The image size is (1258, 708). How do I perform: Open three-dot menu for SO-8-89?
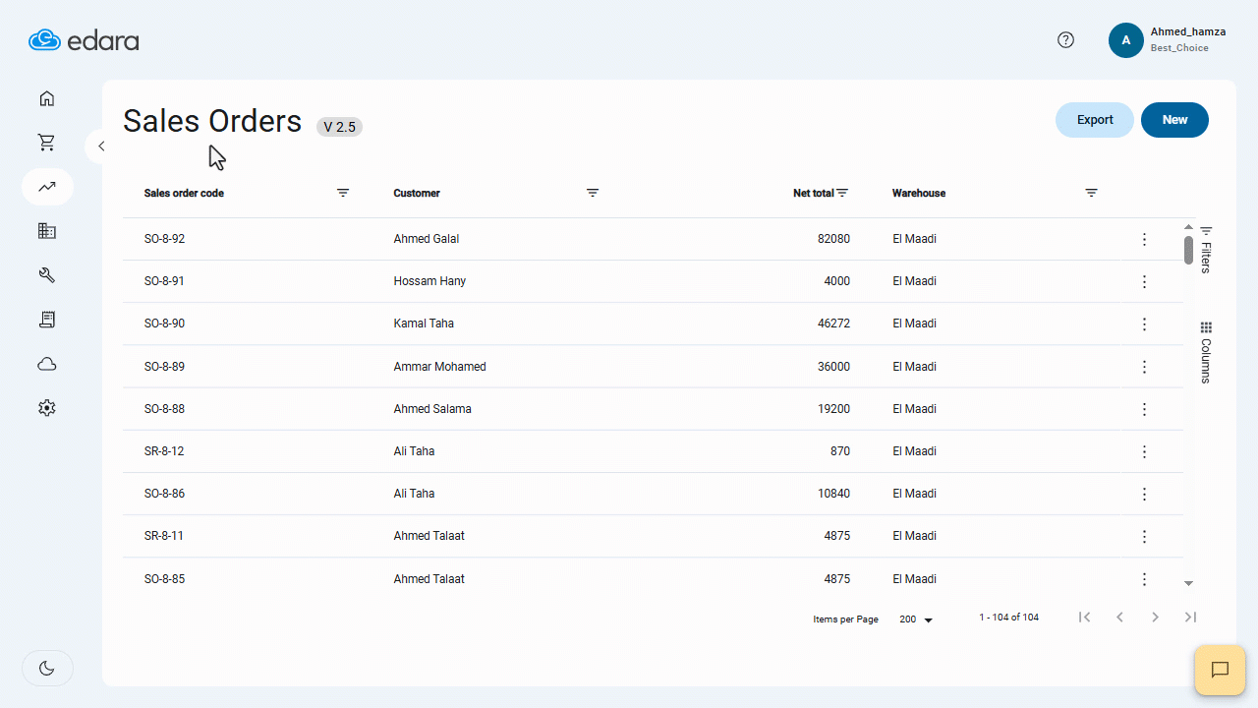point(1144,367)
